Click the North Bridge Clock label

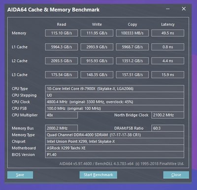131,115
